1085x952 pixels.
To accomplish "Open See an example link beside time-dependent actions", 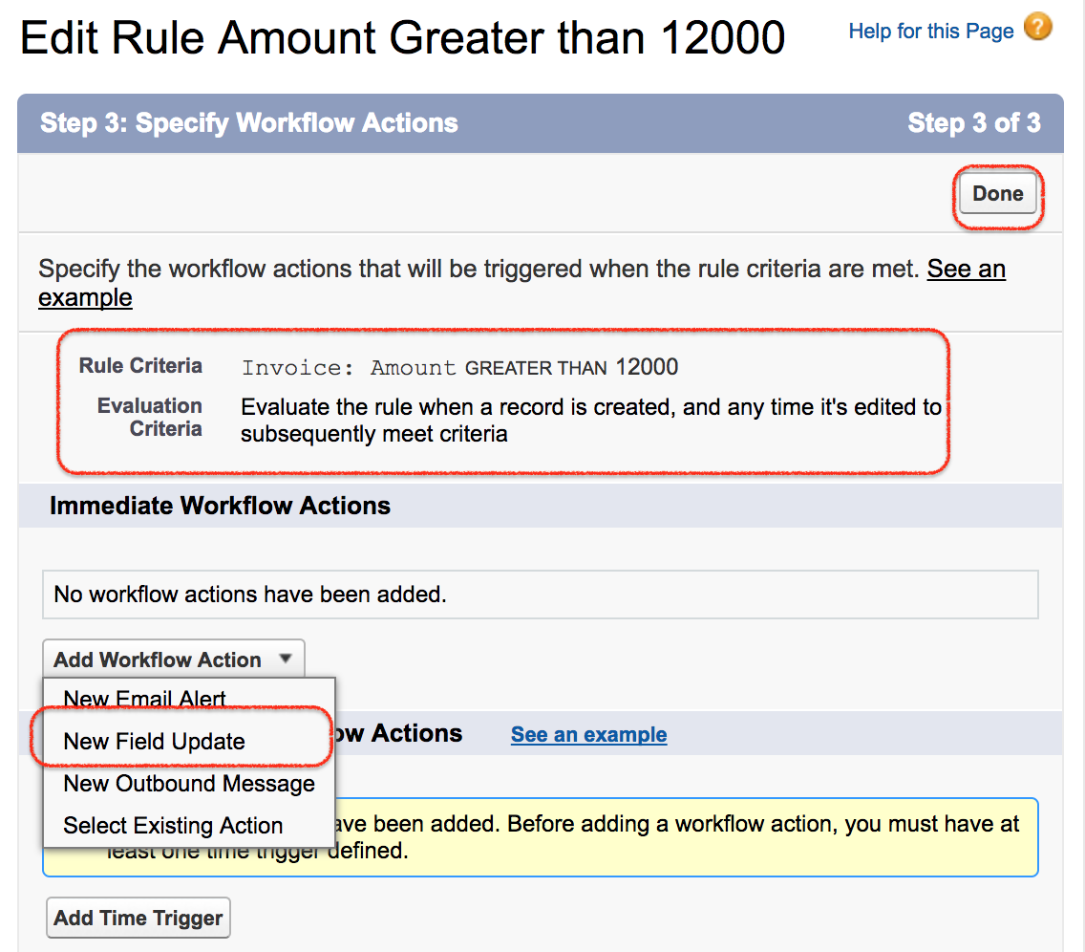I will 589,734.
